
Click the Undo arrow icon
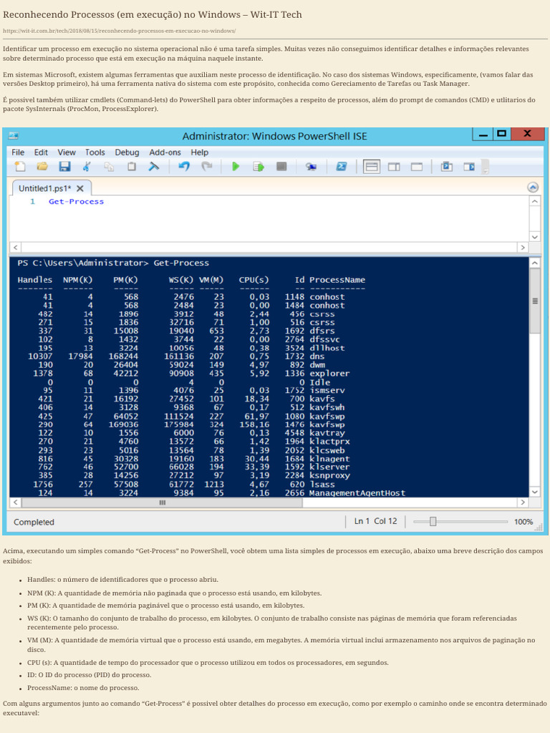pos(184,167)
